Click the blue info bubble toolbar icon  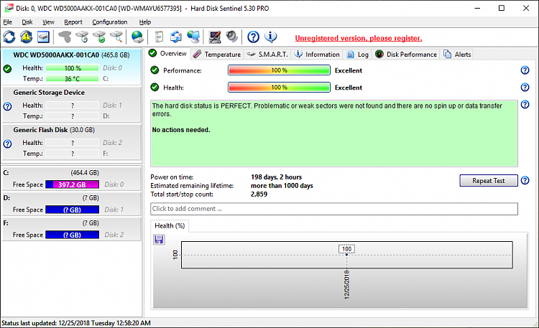tap(270, 37)
